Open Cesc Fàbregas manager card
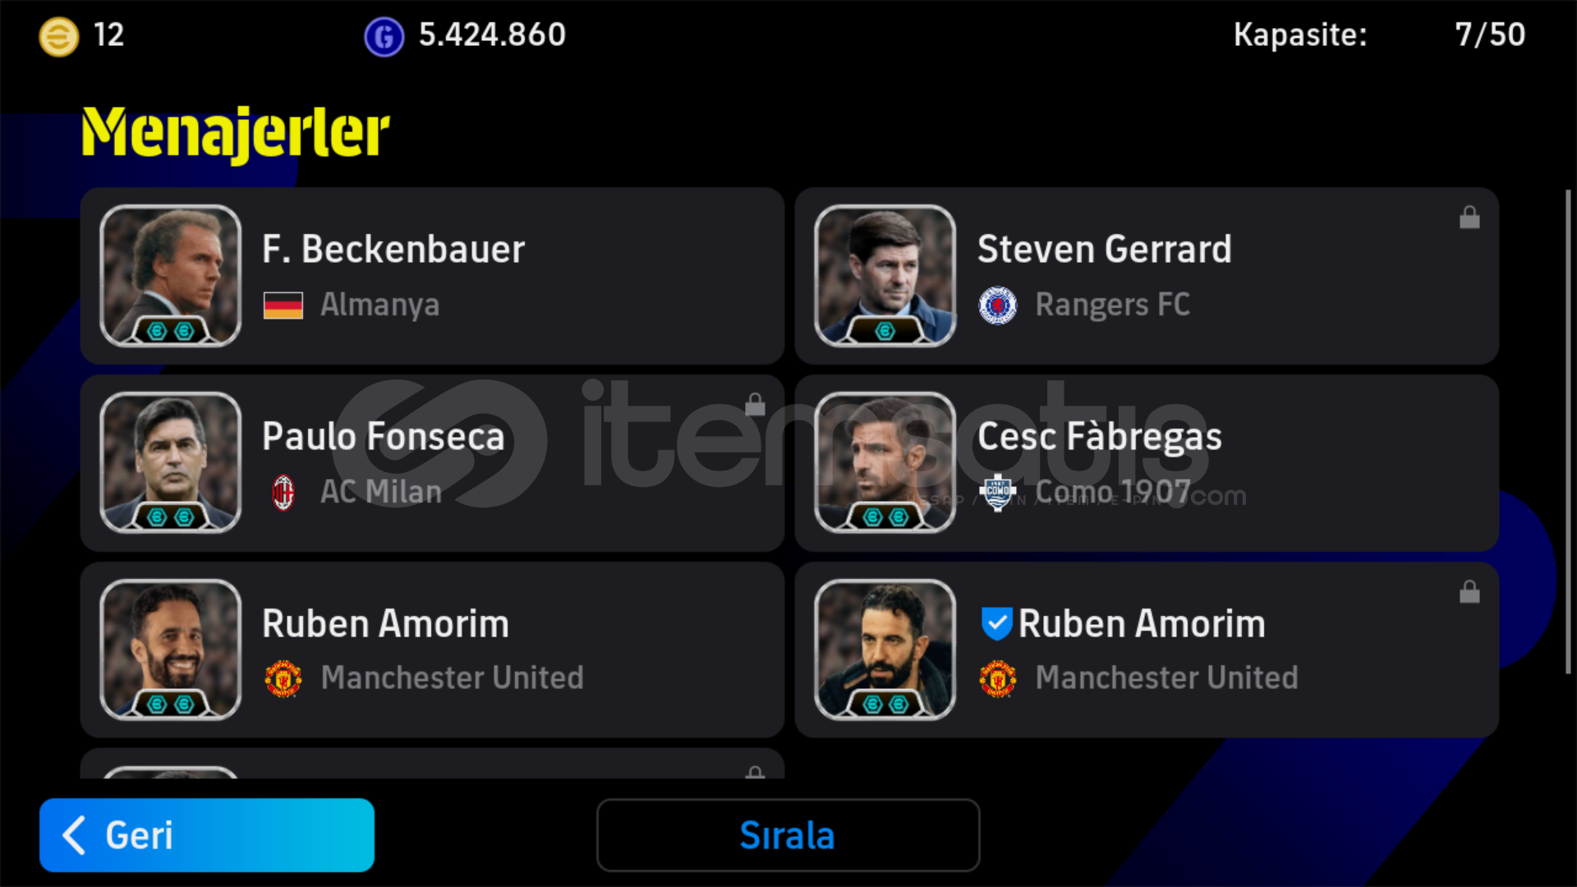 1147,463
